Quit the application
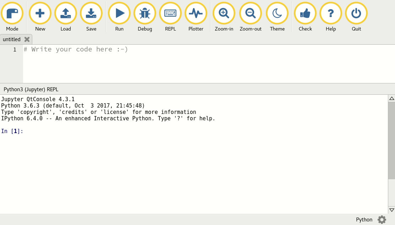The image size is (395, 225). (x=356, y=13)
